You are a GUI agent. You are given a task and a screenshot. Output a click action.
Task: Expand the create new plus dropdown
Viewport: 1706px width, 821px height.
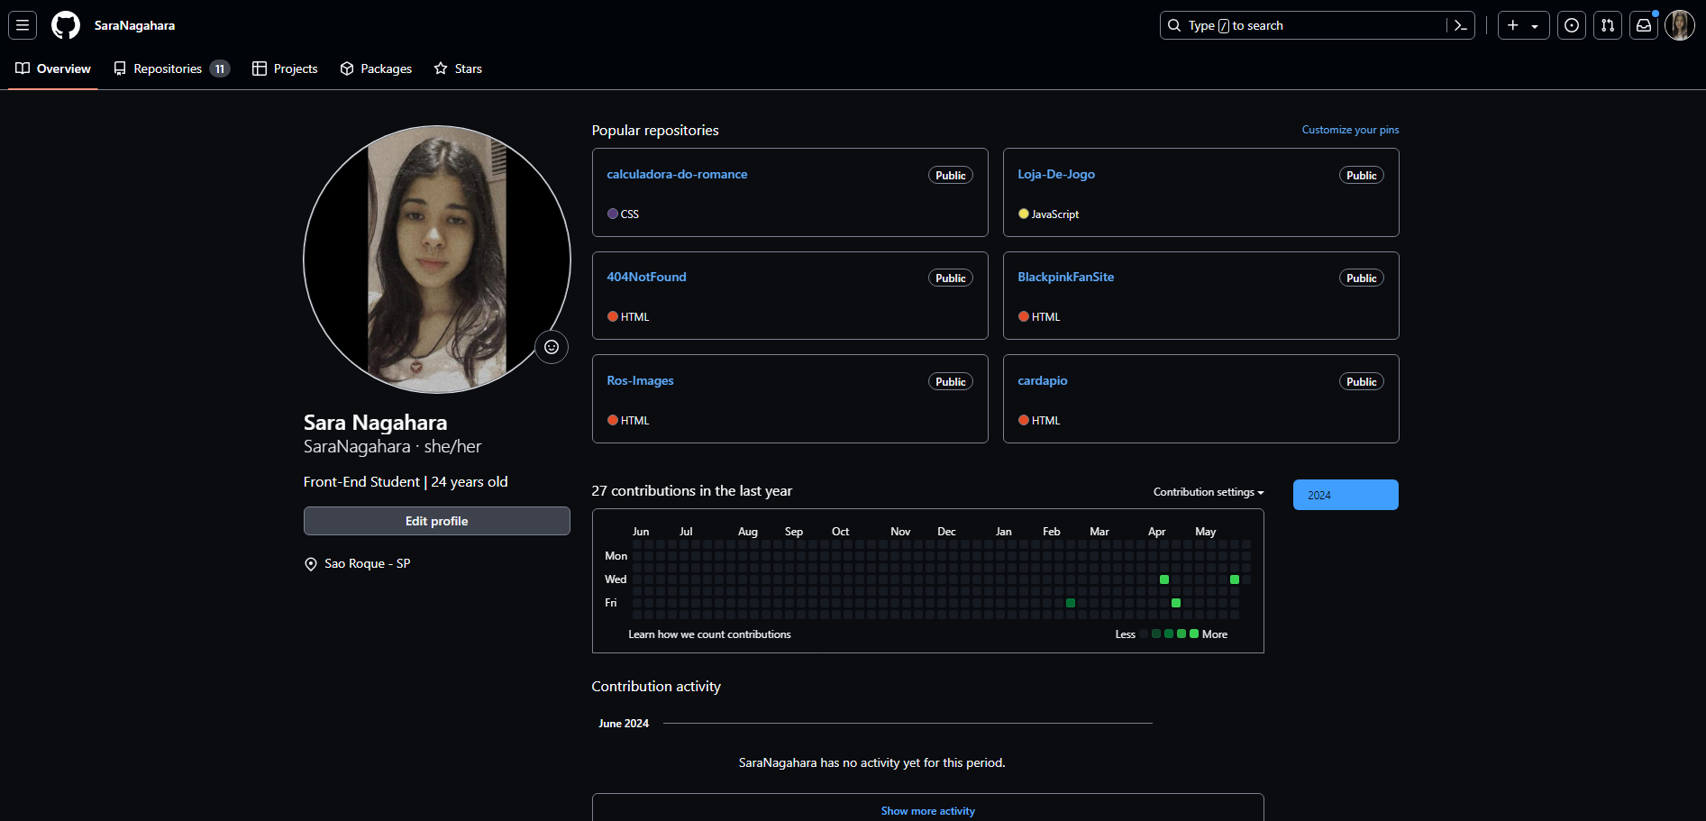(1523, 25)
